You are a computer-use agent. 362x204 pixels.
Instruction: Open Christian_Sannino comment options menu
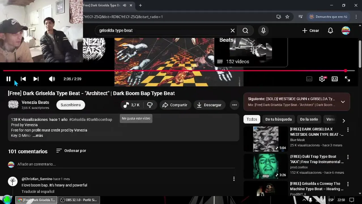[x=234, y=179]
